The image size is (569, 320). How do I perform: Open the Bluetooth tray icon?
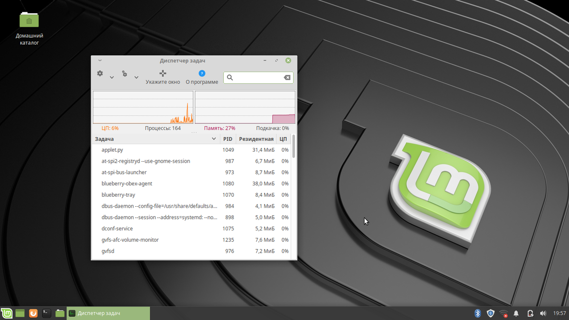(x=478, y=313)
